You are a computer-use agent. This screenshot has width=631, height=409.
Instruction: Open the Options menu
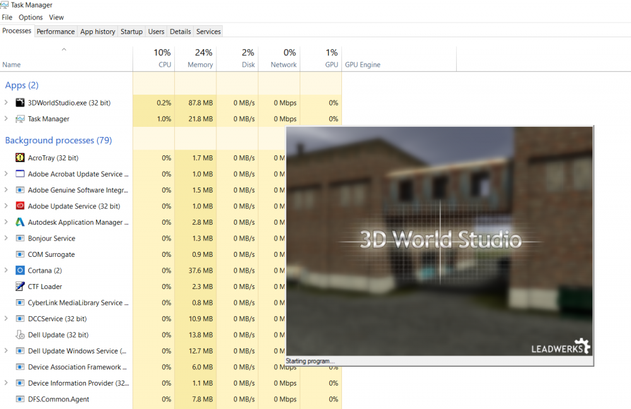[x=30, y=18]
